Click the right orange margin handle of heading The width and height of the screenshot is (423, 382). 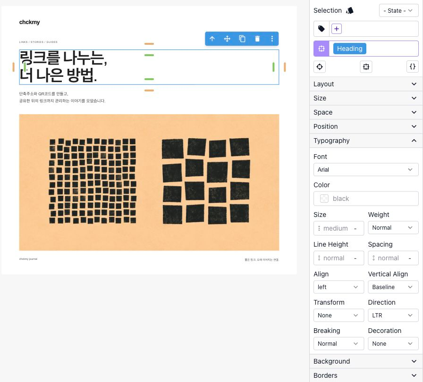point(285,67)
